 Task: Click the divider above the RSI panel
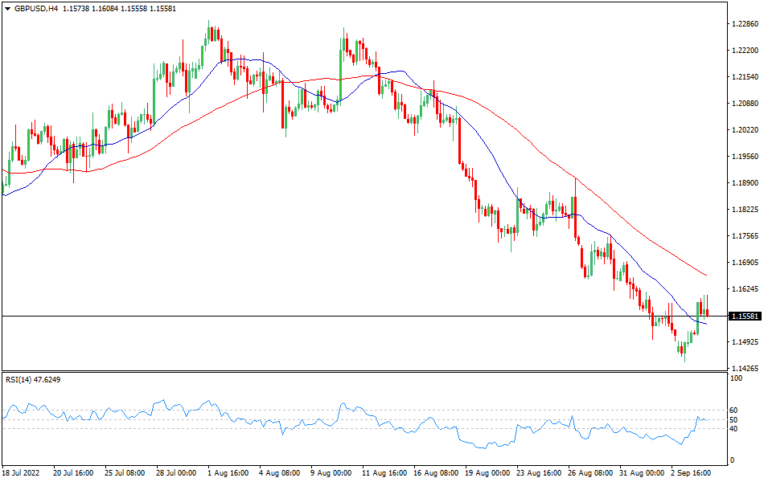pos(362,372)
